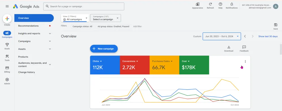Select the red Conversions scorecard tile

point(135,65)
